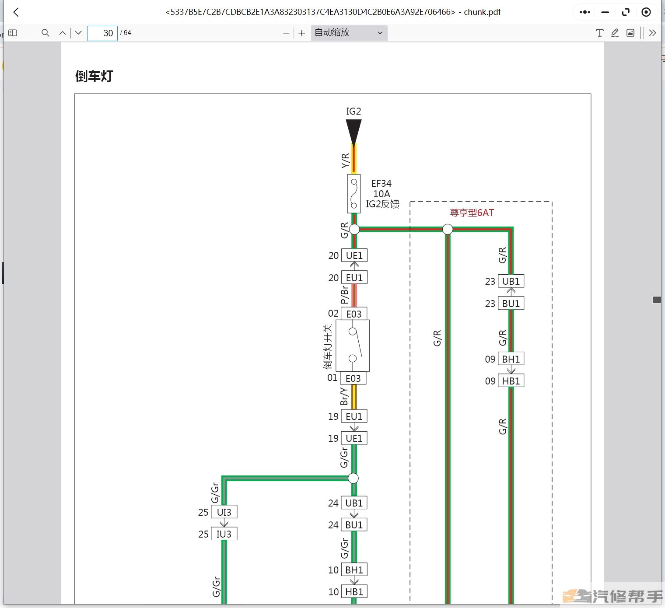The width and height of the screenshot is (665, 608).
Task: Go to previous page
Action: (x=63, y=33)
